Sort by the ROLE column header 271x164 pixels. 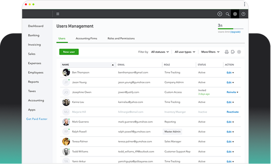point(167,65)
